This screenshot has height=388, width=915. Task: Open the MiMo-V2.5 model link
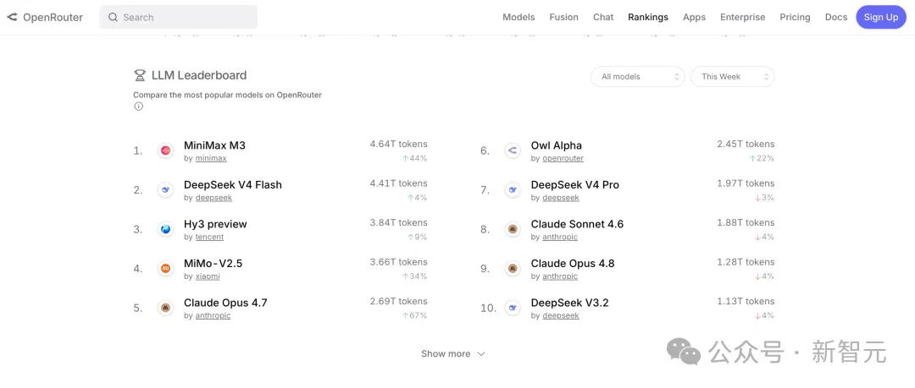[213, 264]
